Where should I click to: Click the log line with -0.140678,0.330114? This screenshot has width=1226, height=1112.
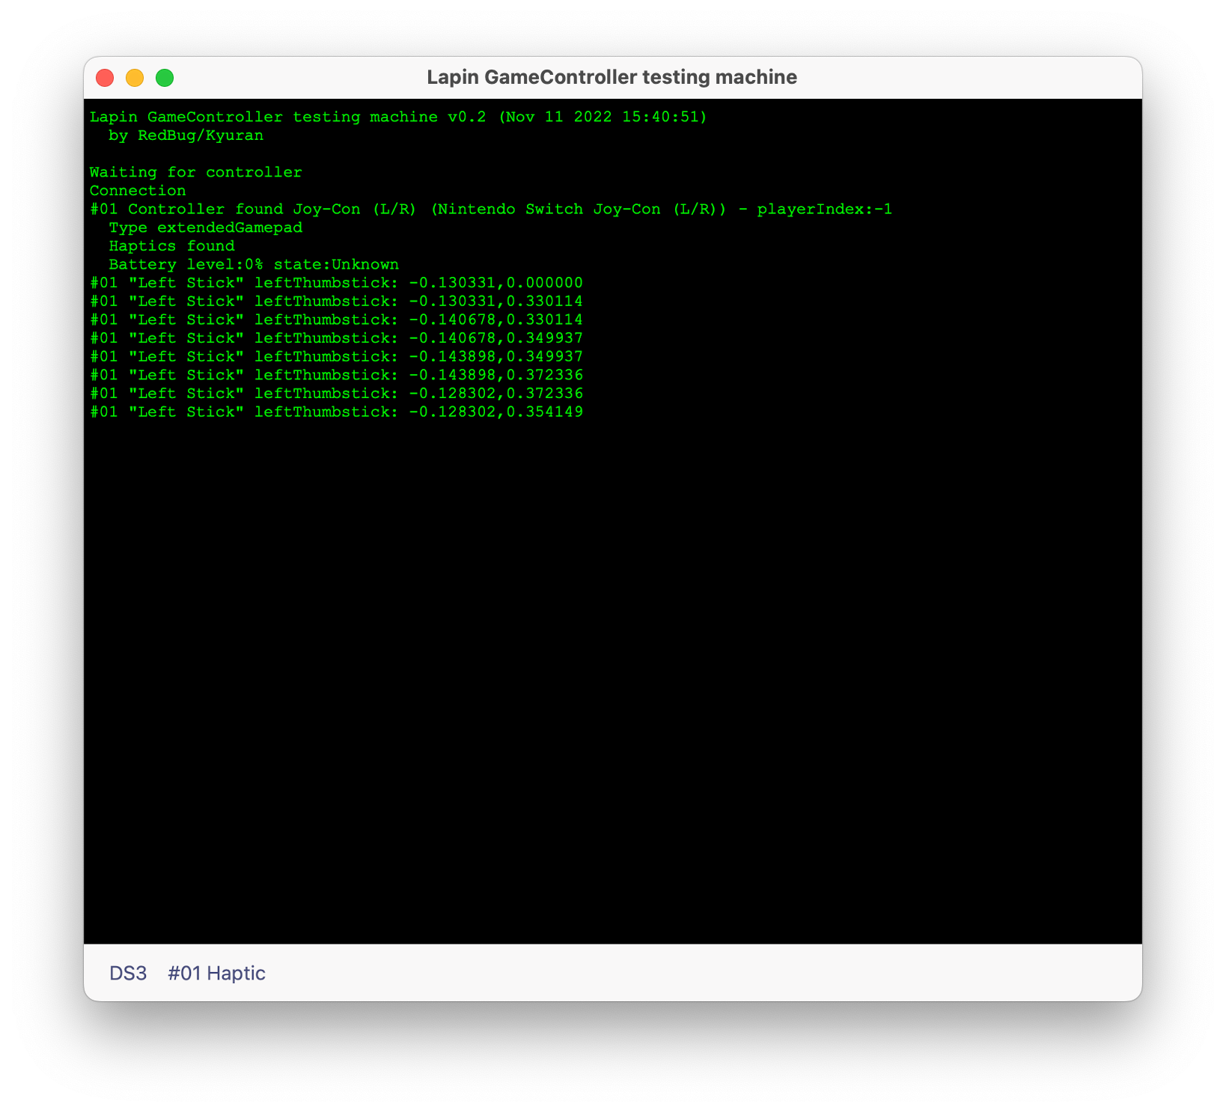[x=336, y=320]
